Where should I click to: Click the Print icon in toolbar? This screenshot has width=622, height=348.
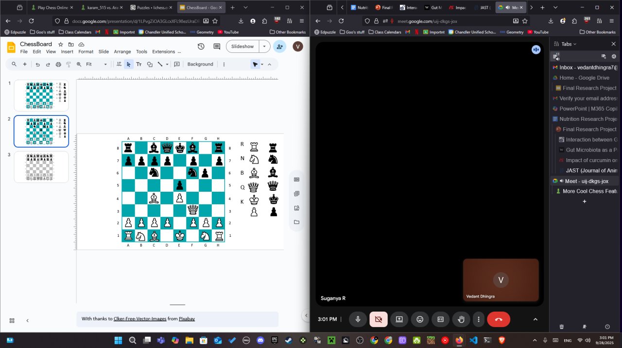pos(58,64)
